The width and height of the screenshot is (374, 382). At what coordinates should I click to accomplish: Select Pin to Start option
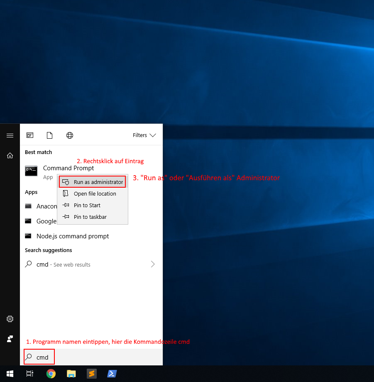coord(87,205)
